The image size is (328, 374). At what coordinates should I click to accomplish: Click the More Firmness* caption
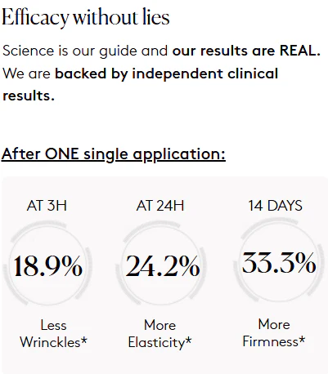pos(274,333)
